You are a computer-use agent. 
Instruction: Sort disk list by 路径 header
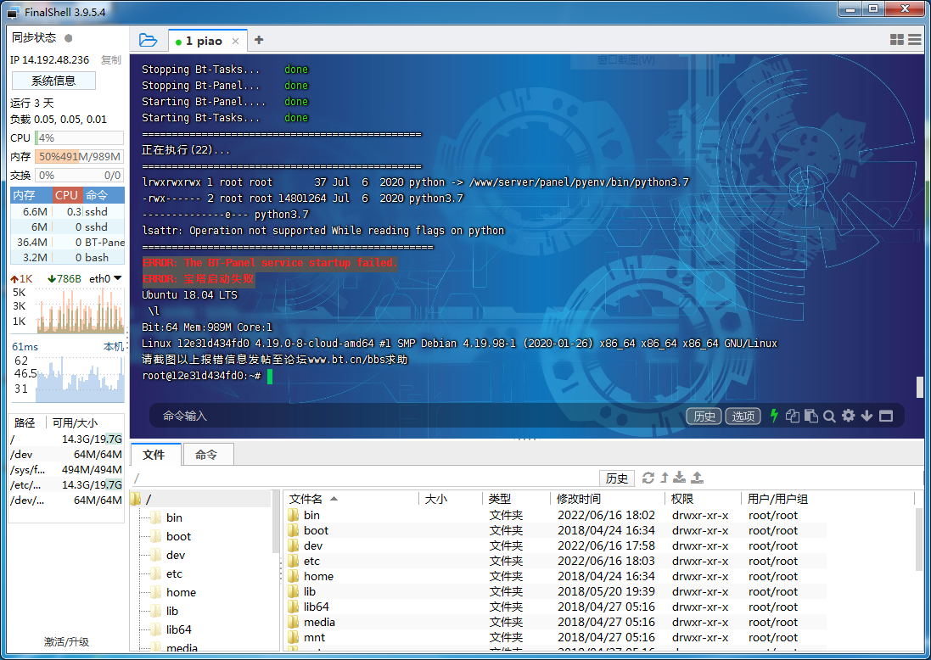pyautogui.click(x=25, y=422)
